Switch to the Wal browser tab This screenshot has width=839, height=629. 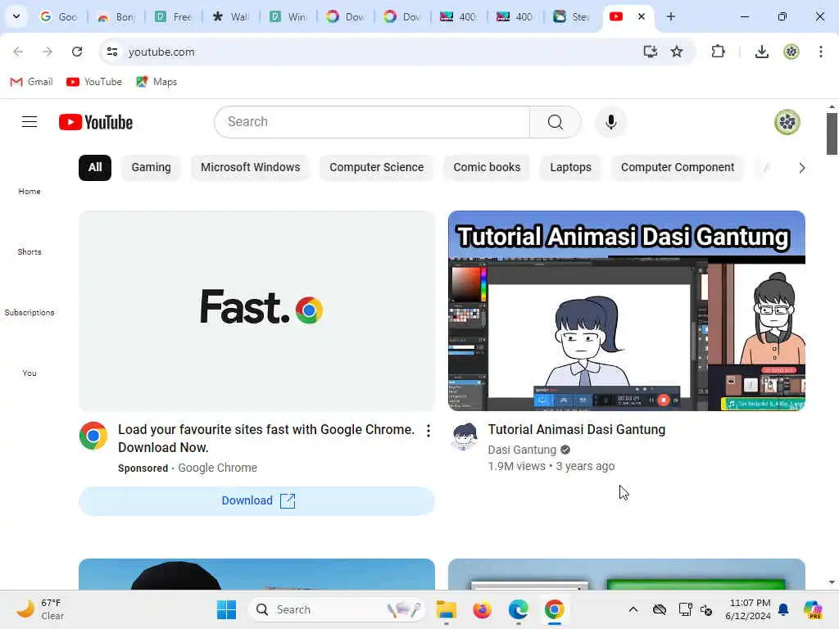click(x=230, y=16)
